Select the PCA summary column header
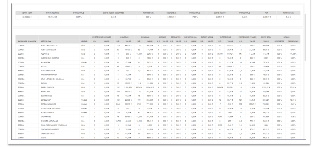The height and width of the screenshot is (147, 315). click(x=266, y=13)
